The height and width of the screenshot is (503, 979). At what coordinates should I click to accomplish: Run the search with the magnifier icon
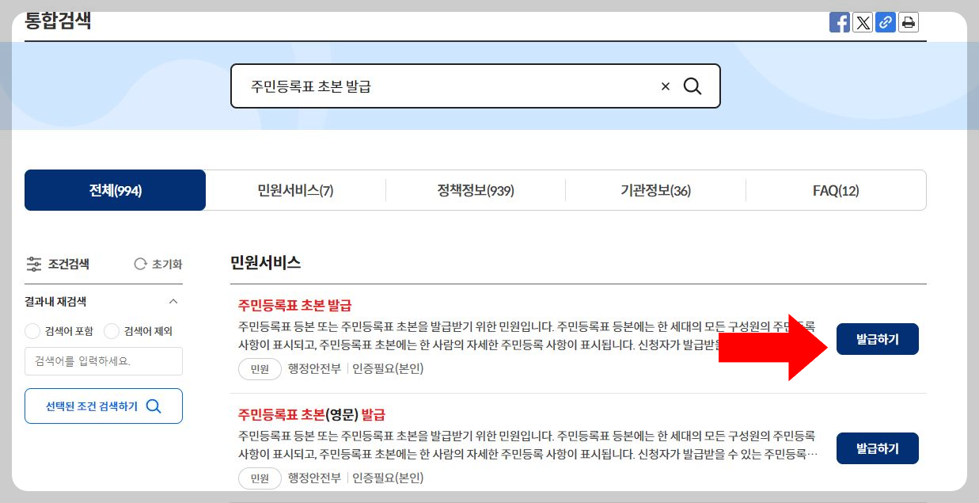(x=693, y=86)
